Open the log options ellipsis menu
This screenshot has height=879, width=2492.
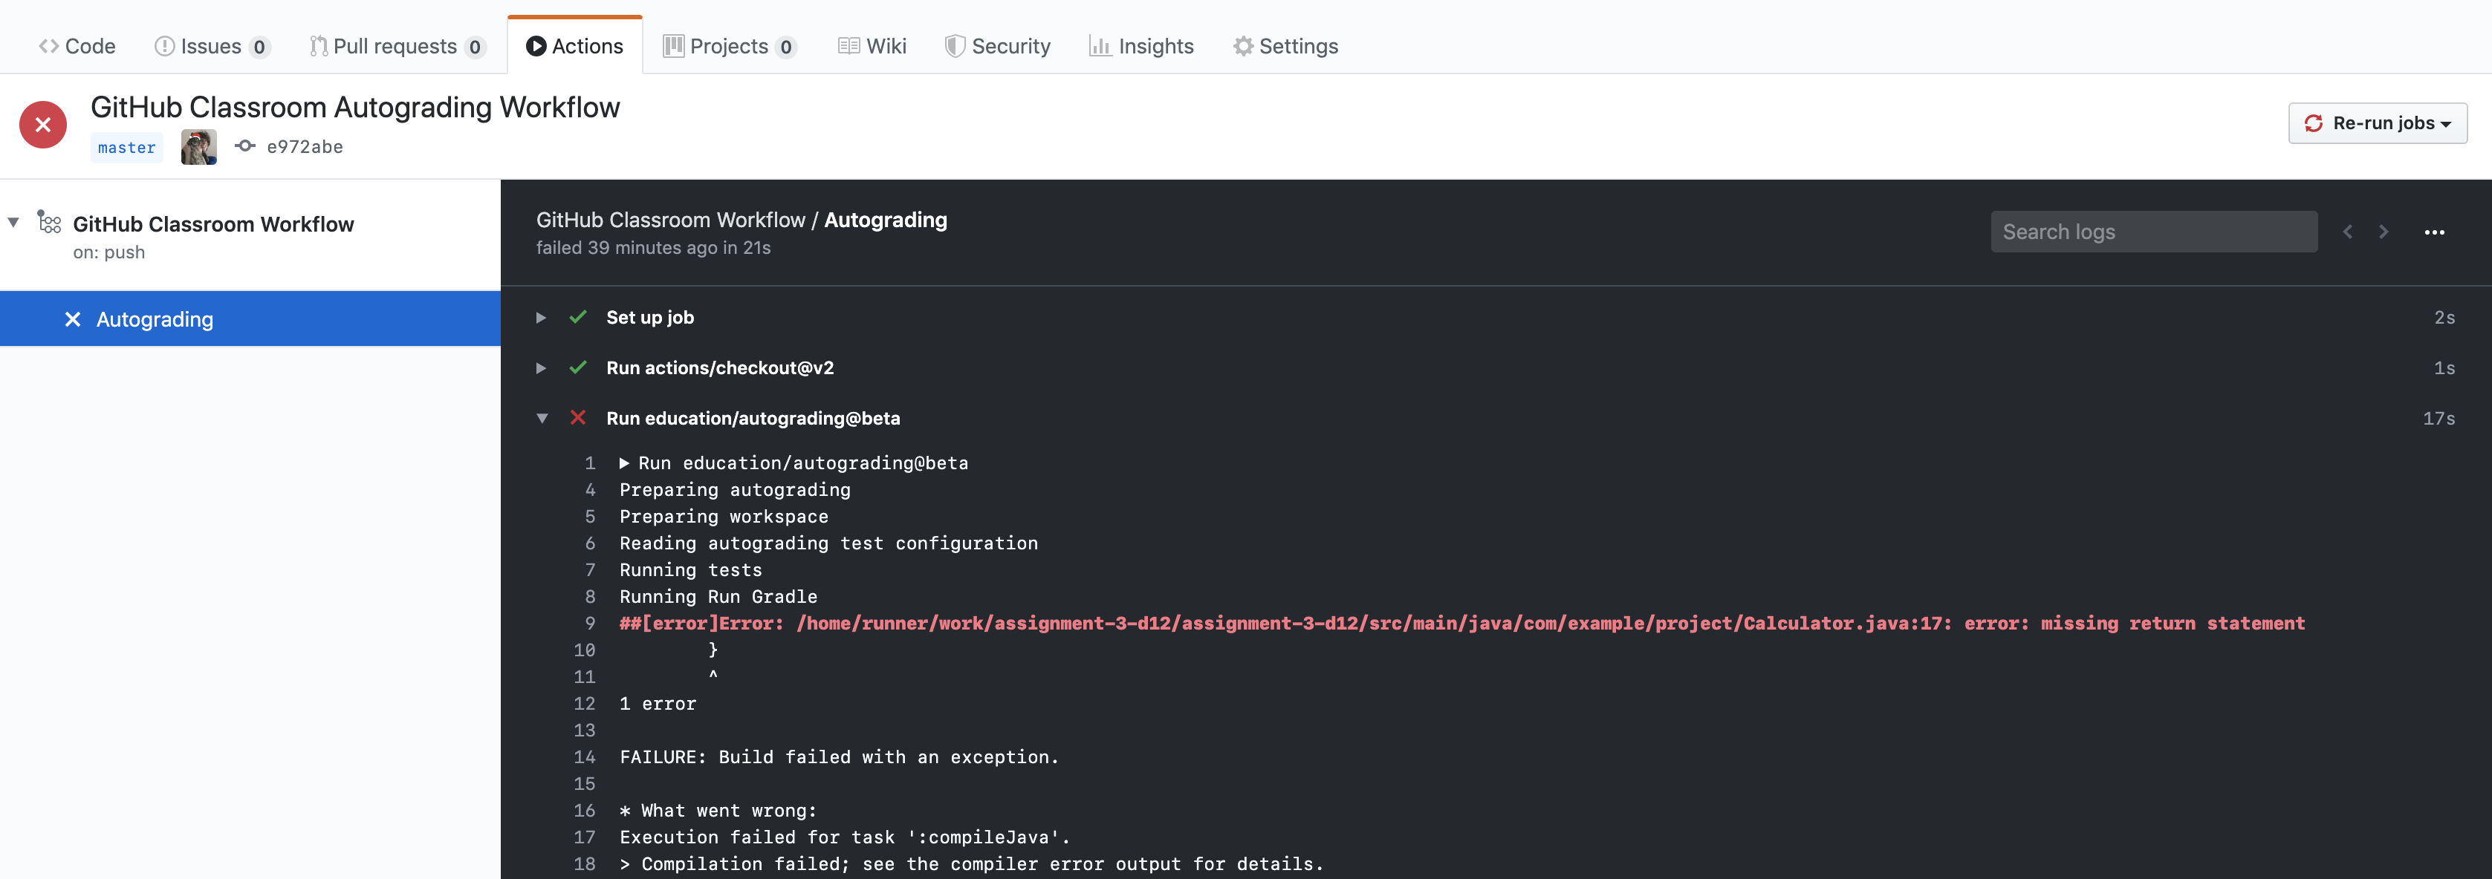click(x=2434, y=232)
